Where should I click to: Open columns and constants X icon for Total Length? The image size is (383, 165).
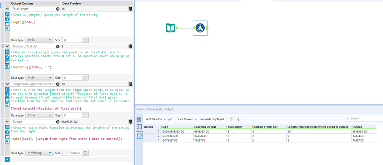tap(8, 19)
